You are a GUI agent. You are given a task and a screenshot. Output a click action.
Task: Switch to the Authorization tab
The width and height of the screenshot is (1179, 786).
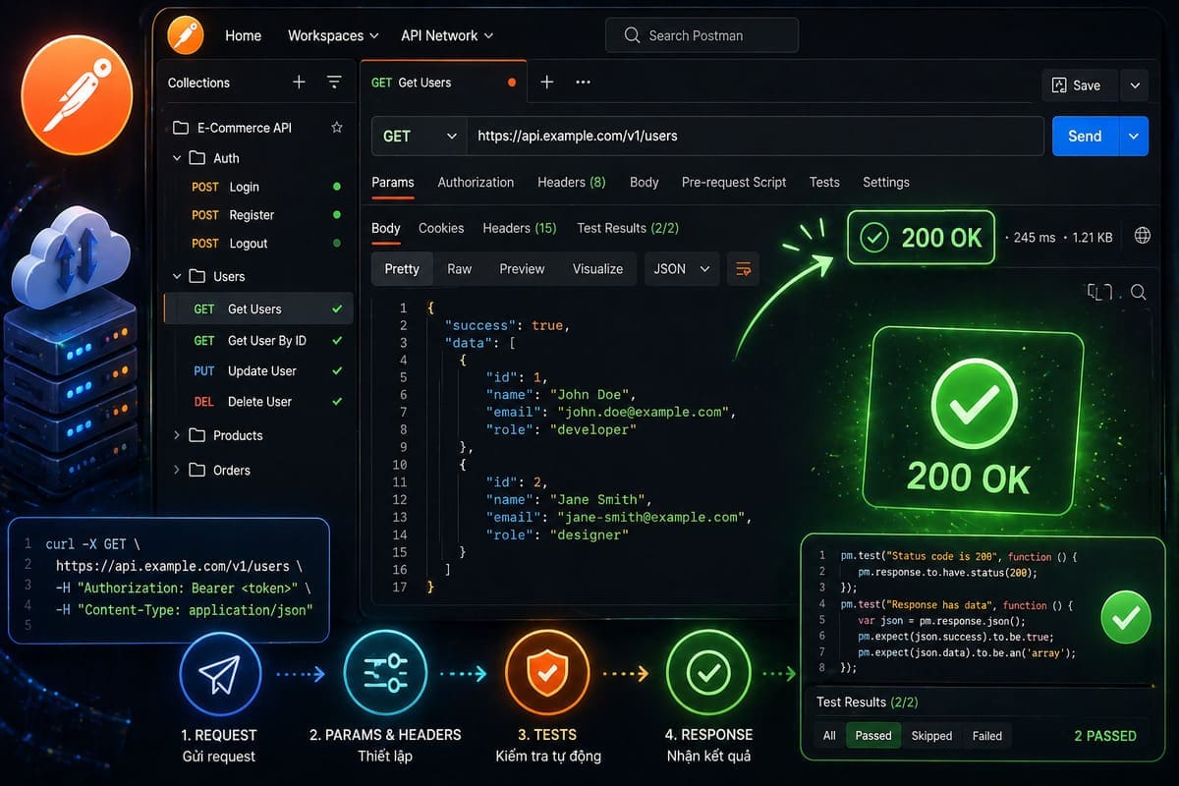(476, 182)
